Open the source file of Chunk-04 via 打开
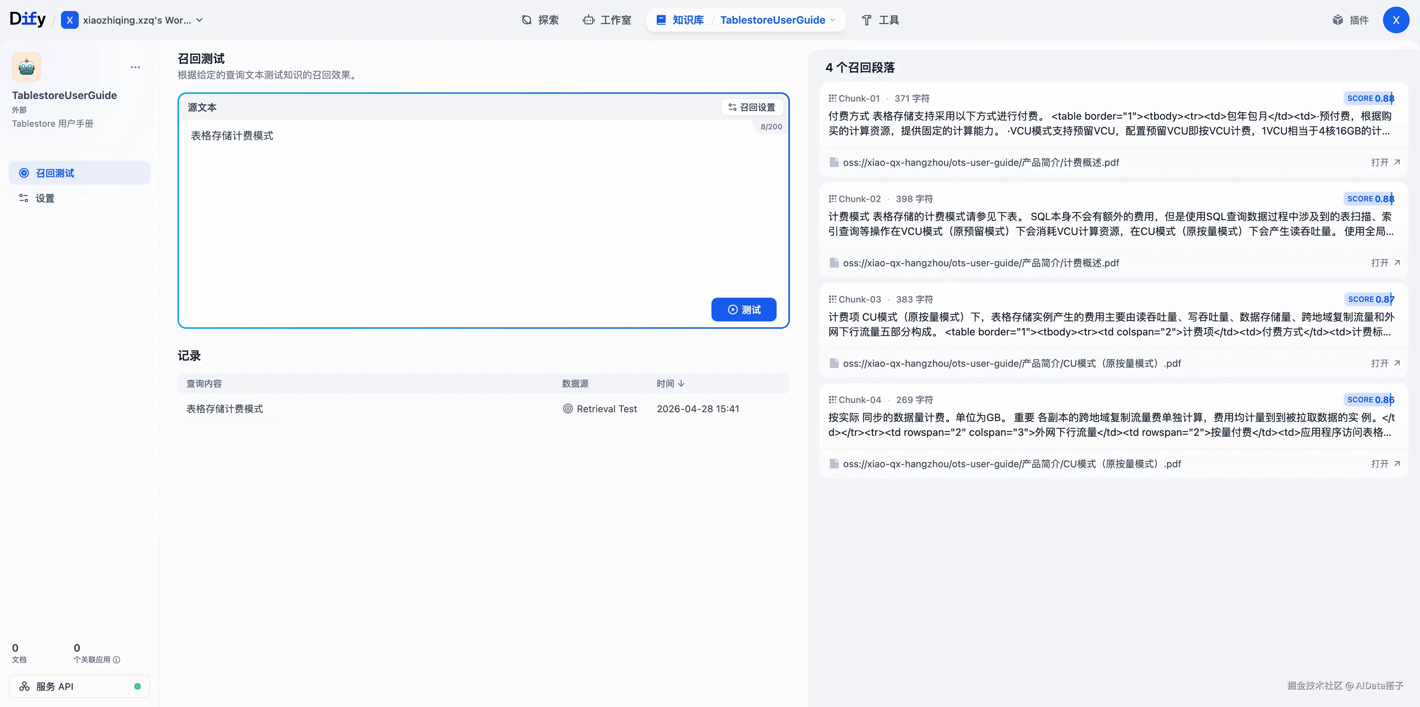The image size is (1420, 707). click(x=1385, y=464)
